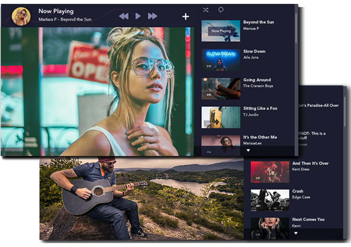This screenshot has height=247, width=351.
Task: Click artist name TJ Jordin
Action: [x=251, y=115]
